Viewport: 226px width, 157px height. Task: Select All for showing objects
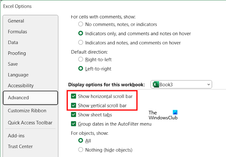click(x=81, y=141)
